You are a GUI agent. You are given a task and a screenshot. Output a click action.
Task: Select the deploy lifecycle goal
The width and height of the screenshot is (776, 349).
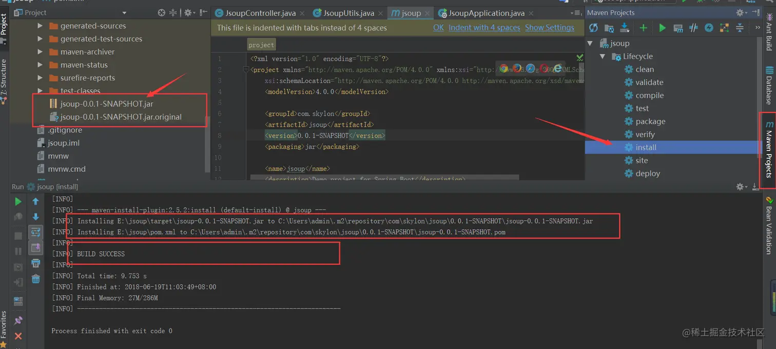pos(642,173)
